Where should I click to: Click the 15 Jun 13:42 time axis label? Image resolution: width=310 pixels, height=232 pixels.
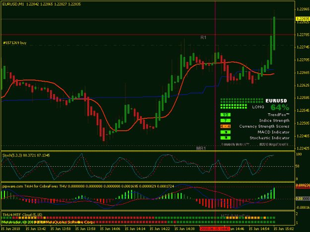[36, 229]
